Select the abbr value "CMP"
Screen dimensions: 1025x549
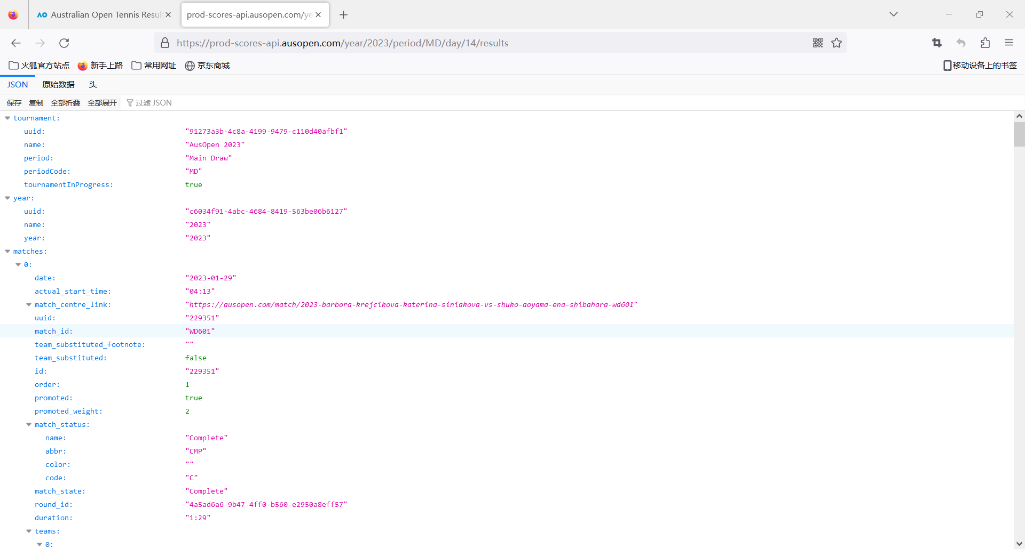(x=196, y=451)
